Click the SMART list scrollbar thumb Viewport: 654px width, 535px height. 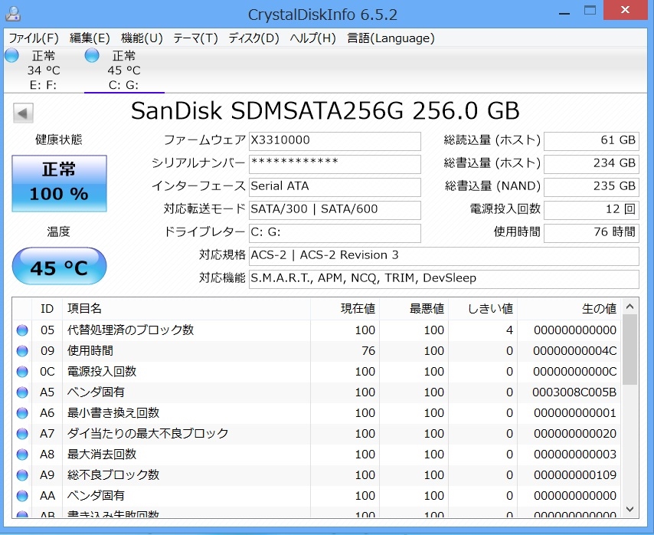tap(629, 350)
